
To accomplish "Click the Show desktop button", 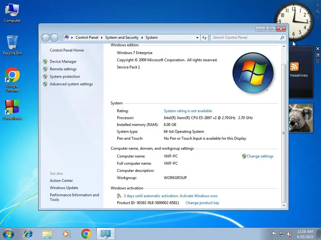I will [319, 234].
